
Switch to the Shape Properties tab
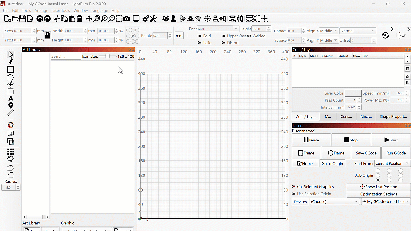coord(393,116)
